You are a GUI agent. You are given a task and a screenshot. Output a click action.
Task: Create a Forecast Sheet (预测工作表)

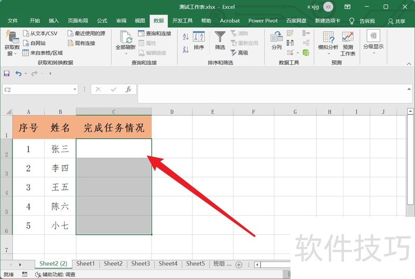pyautogui.click(x=348, y=44)
